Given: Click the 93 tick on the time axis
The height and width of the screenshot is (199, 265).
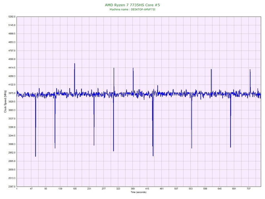Looking at the screenshot, I should (x=46, y=189).
